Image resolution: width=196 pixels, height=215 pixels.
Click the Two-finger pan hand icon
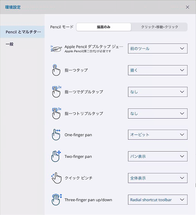tap(56, 156)
